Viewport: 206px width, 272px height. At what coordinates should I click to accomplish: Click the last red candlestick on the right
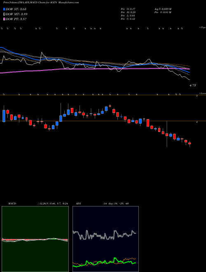click(190, 143)
